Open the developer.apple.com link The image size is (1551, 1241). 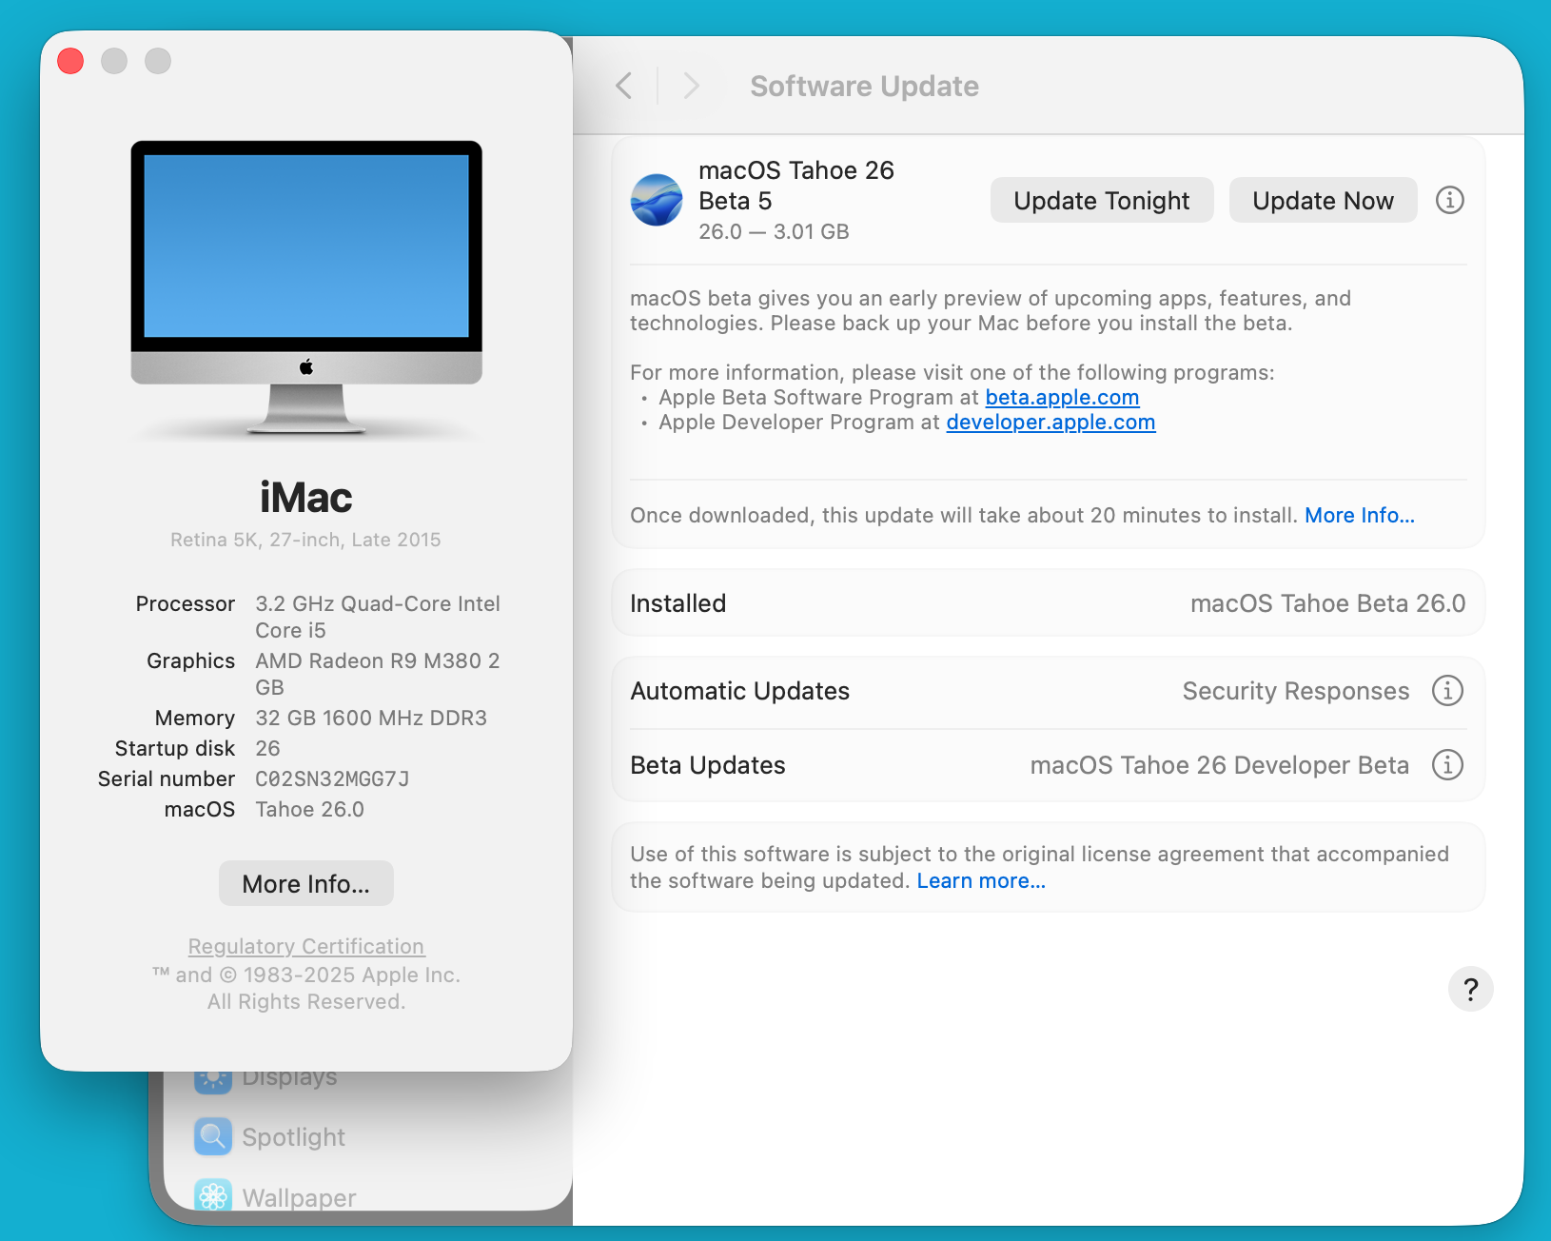click(x=1050, y=423)
